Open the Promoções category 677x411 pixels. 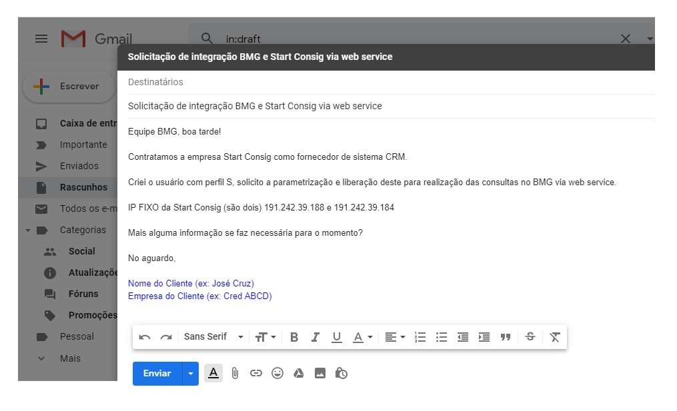click(x=80, y=315)
